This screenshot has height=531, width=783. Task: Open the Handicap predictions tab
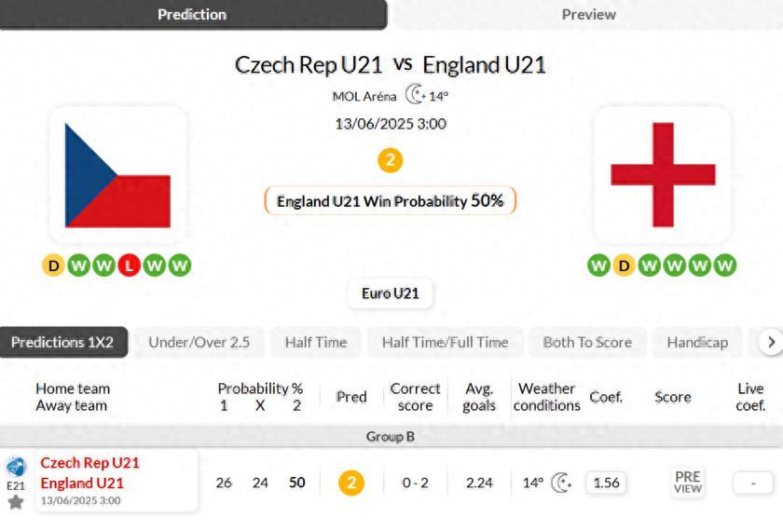tap(696, 342)
